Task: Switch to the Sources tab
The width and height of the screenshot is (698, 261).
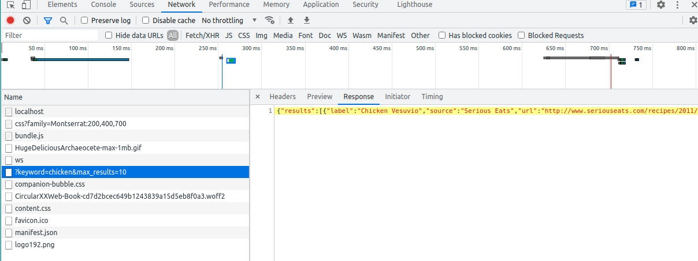Action: [142, 5]
